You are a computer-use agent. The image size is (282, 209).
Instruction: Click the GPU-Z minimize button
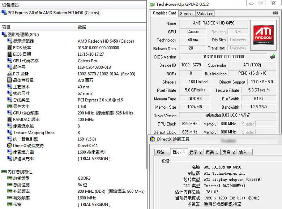251,3
